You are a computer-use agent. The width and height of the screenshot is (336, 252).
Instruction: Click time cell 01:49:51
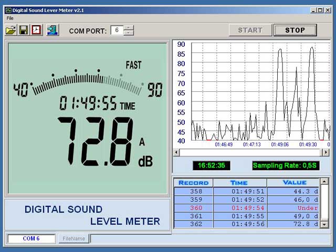240,191
